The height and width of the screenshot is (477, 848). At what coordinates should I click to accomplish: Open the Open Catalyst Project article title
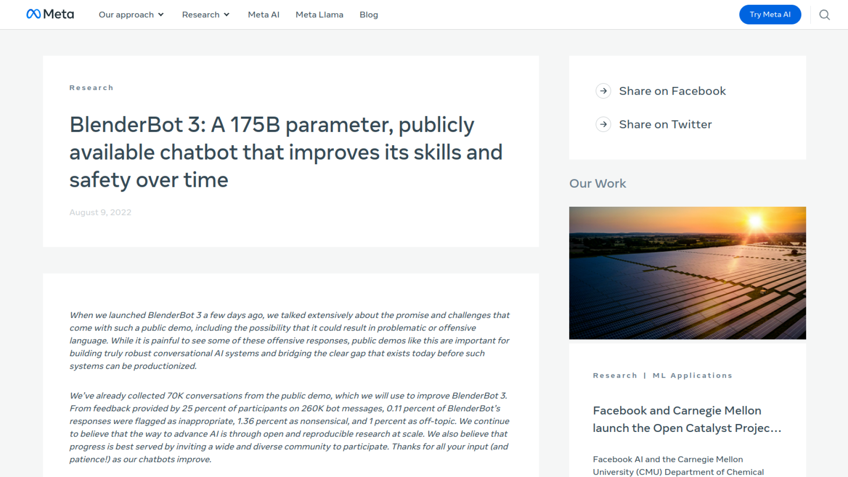687,419
